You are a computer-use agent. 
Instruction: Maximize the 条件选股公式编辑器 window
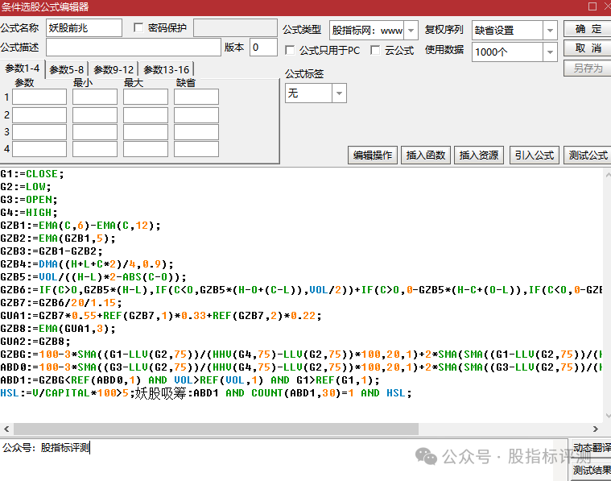[x=592, y=6]
